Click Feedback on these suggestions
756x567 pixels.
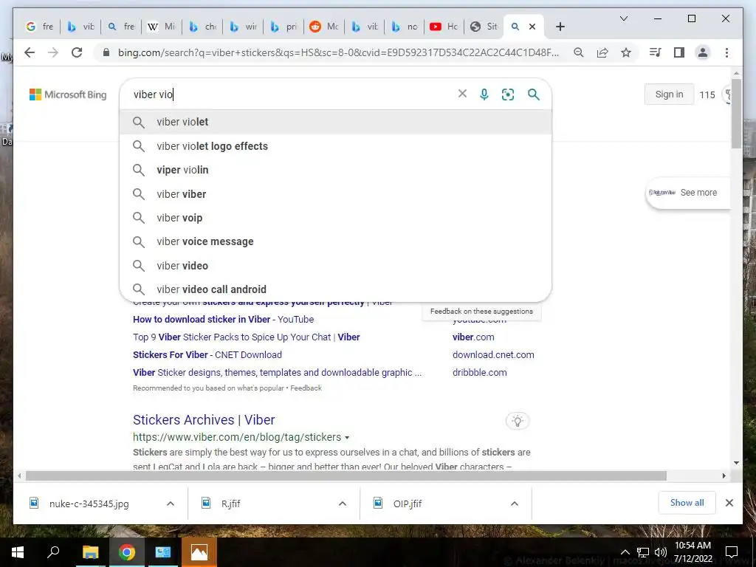481,312
